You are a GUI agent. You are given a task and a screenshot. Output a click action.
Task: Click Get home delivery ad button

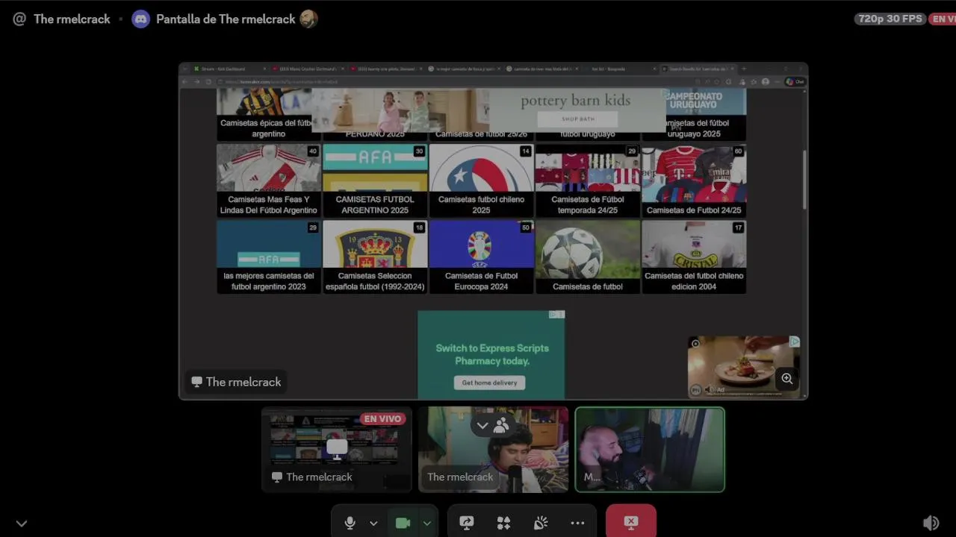tap(489, 383)
